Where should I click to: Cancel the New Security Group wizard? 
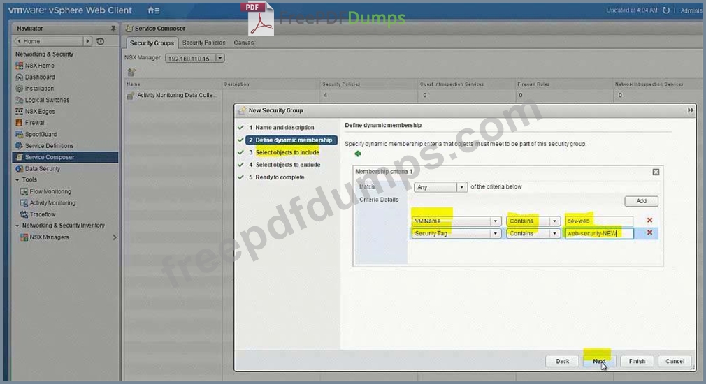675,361
